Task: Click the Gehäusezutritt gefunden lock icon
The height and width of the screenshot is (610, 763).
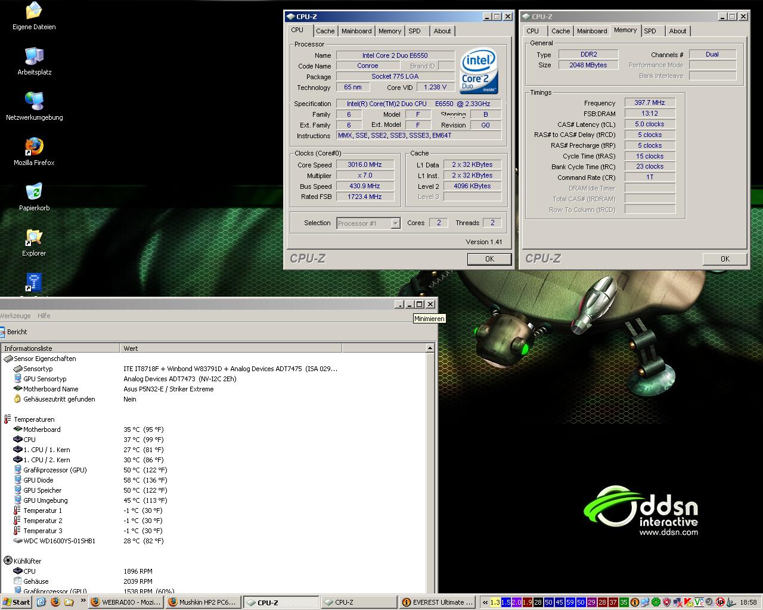Action: coord(18,399)
